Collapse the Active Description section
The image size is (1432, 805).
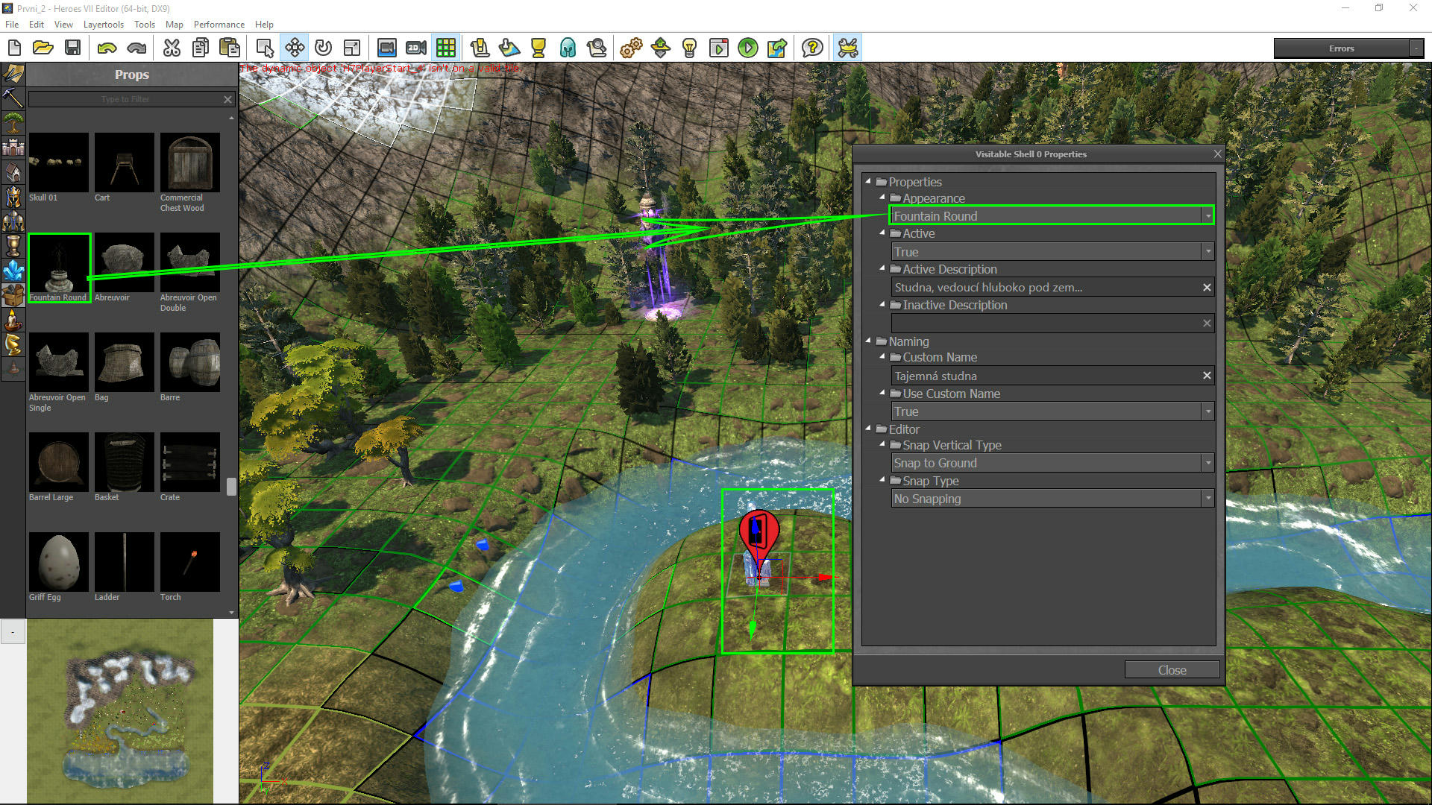(x=882, y=268)
